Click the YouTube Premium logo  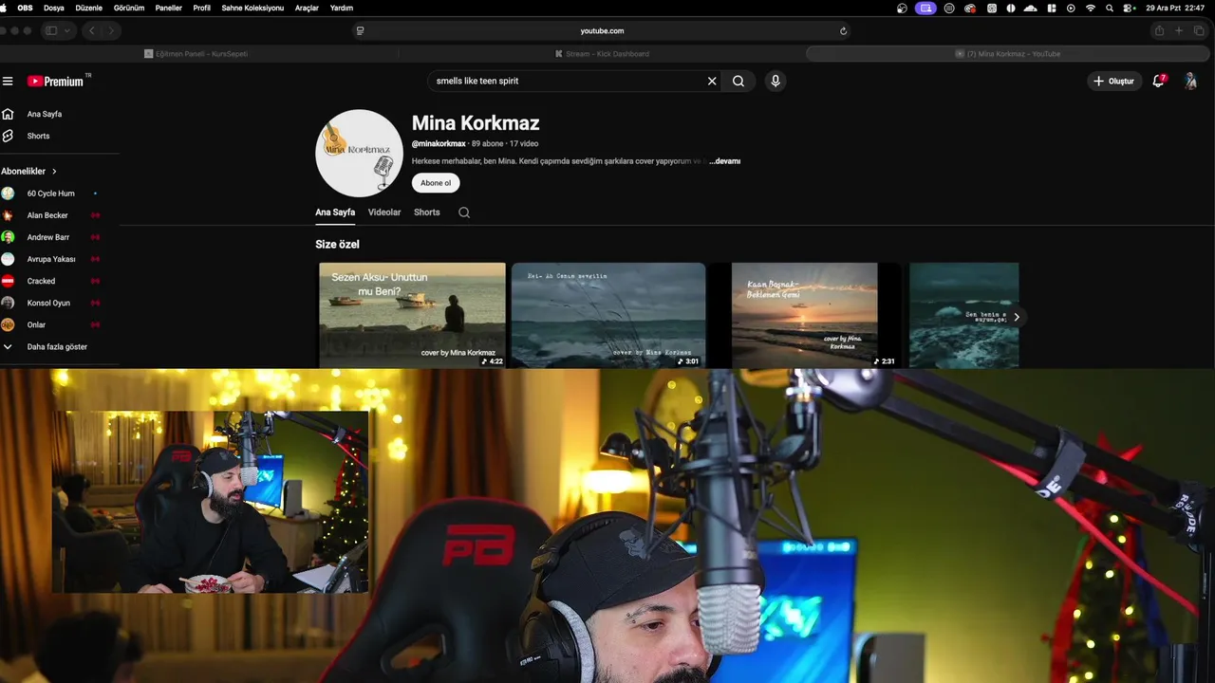click(x=56, y=82)
